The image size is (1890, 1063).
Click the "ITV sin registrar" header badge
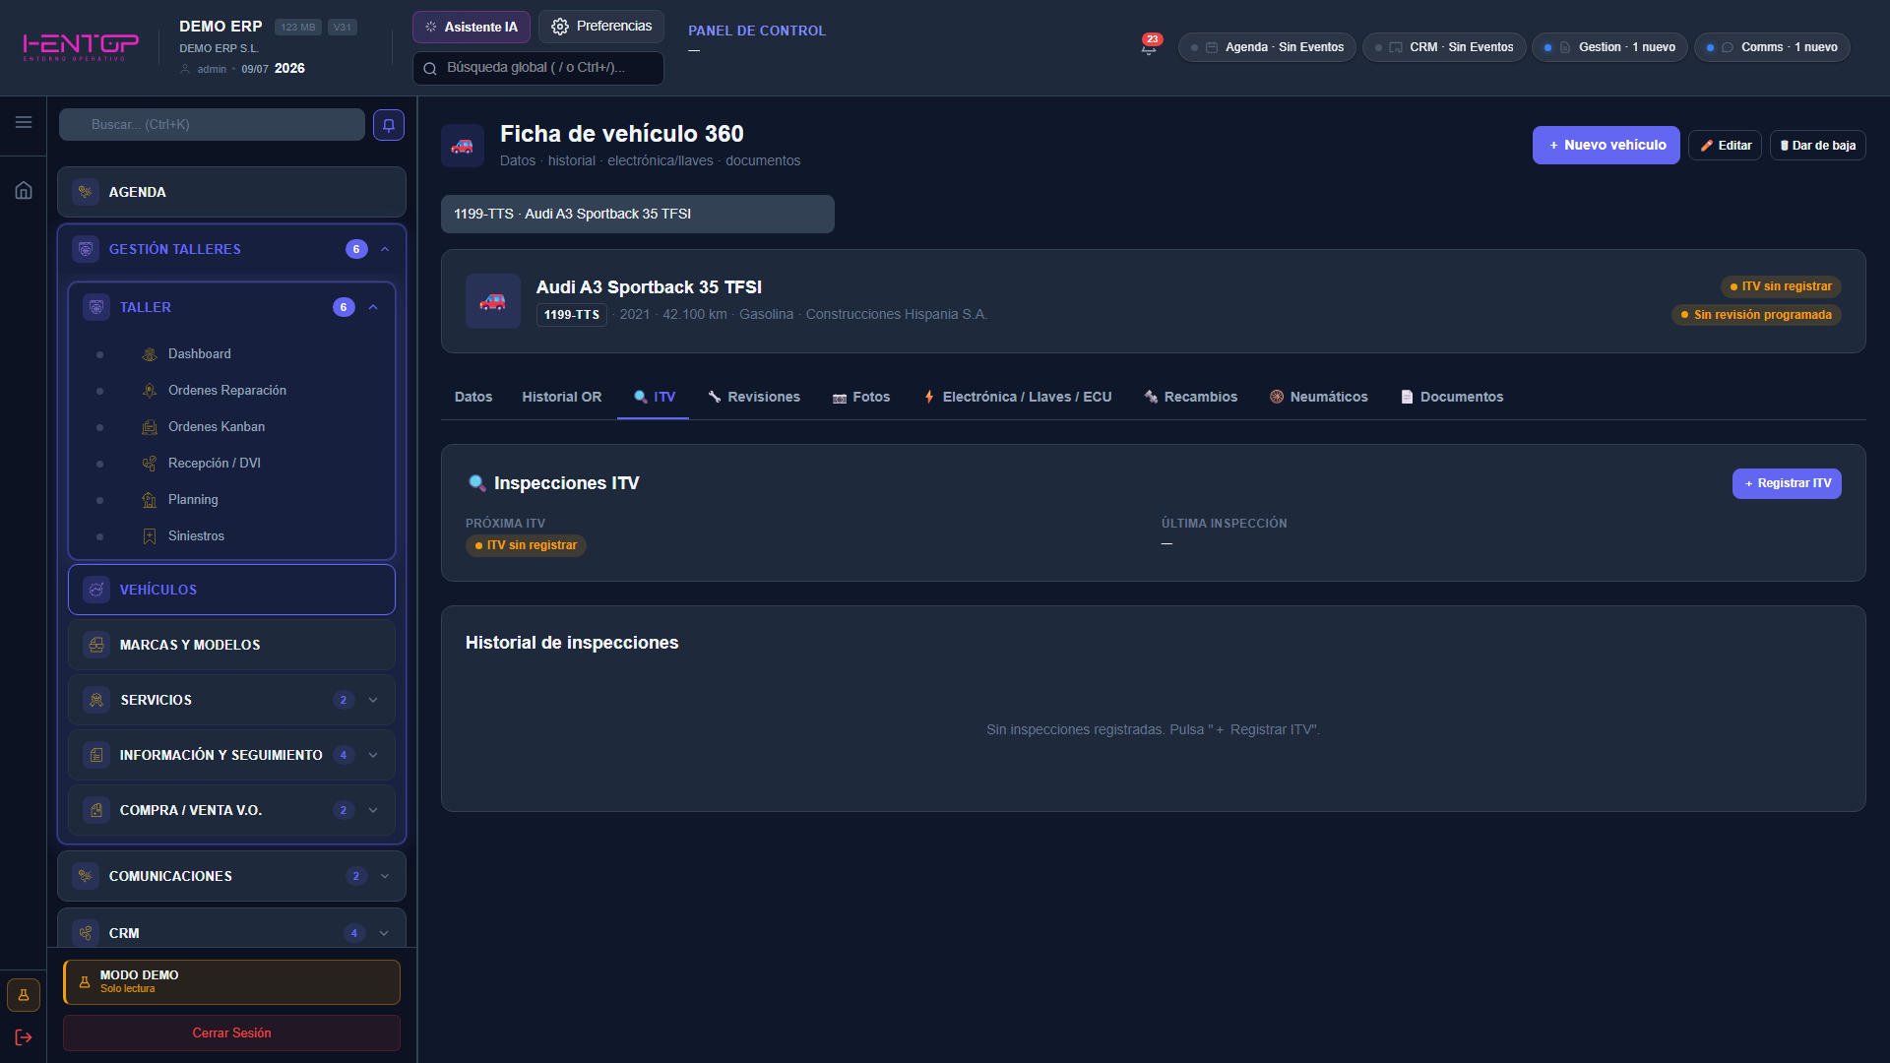[1781, 286]
